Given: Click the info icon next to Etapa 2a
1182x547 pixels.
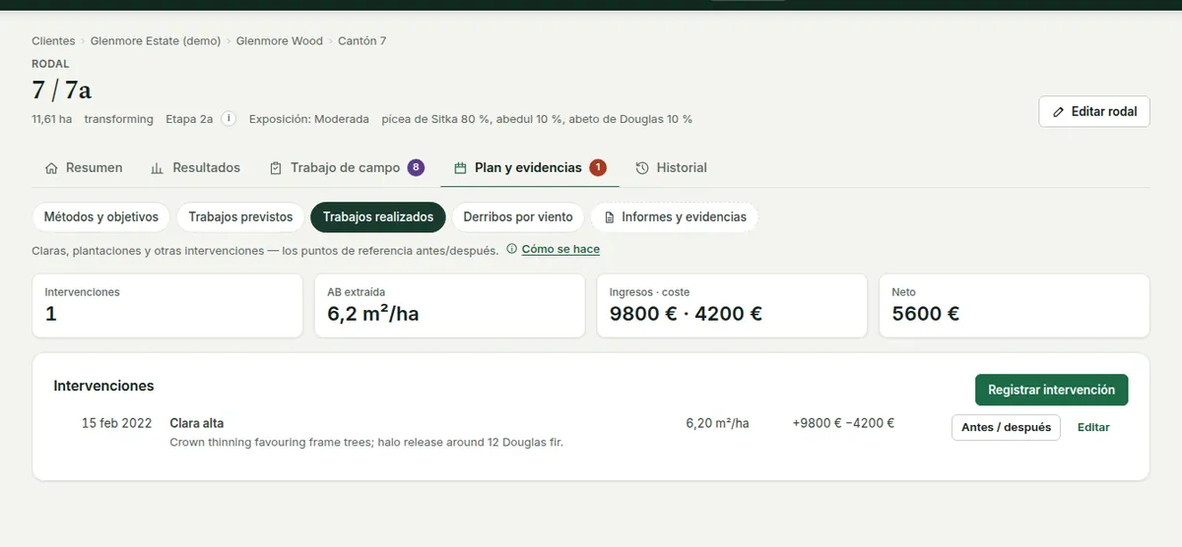Looking at the screenshot, I should (x=229, y=119).
